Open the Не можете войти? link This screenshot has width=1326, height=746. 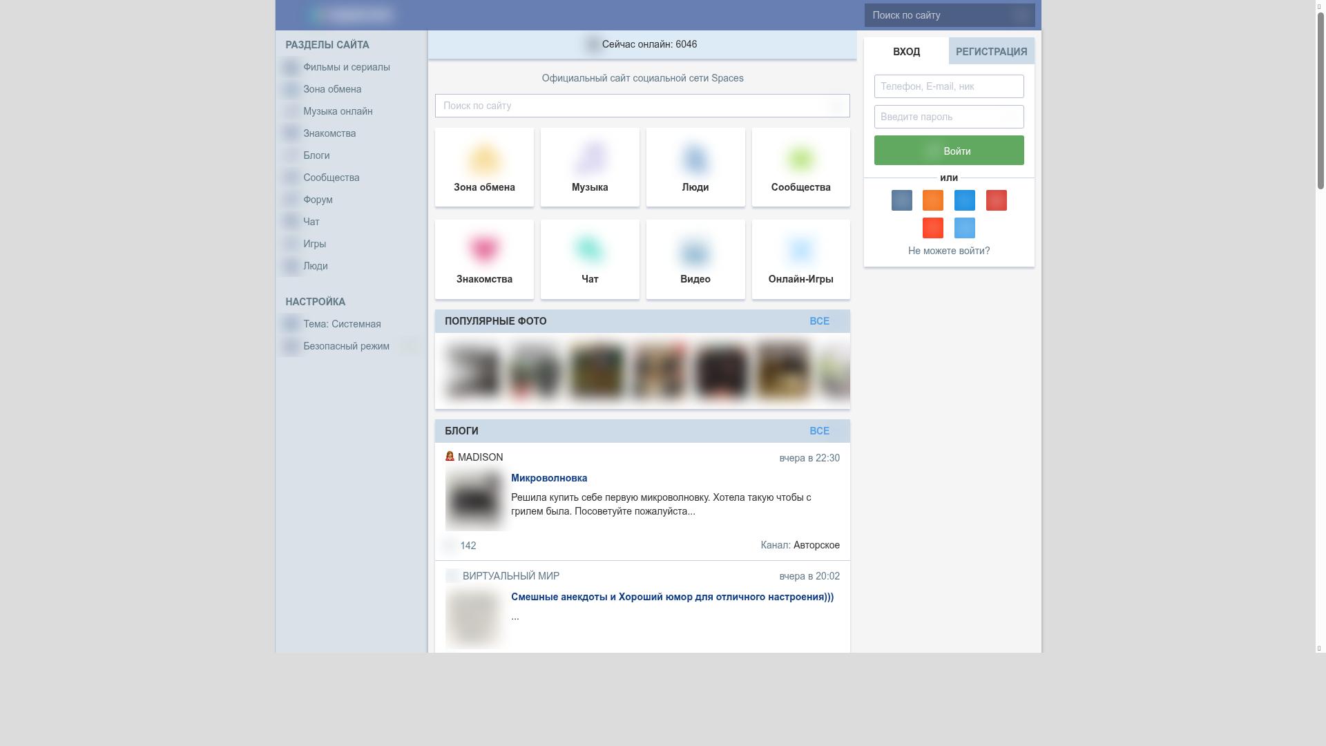948,251
